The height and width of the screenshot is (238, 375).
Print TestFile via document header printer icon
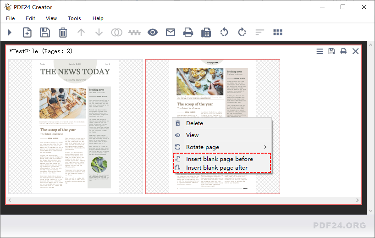click(343, 51)
